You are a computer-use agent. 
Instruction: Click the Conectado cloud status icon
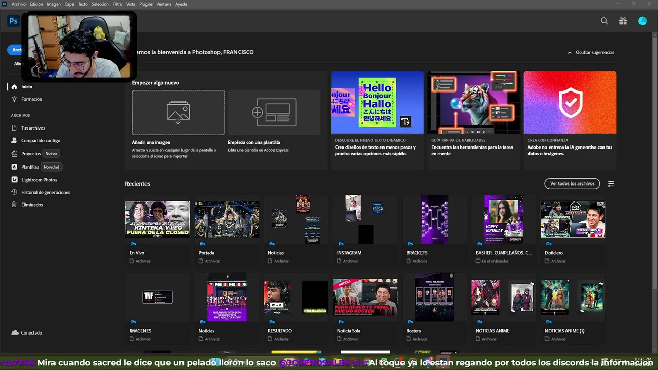(14, 332)
